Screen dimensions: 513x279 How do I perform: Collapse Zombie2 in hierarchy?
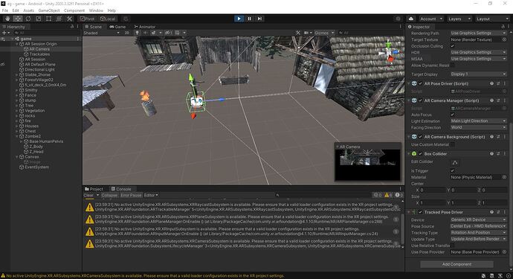(16, 136)
